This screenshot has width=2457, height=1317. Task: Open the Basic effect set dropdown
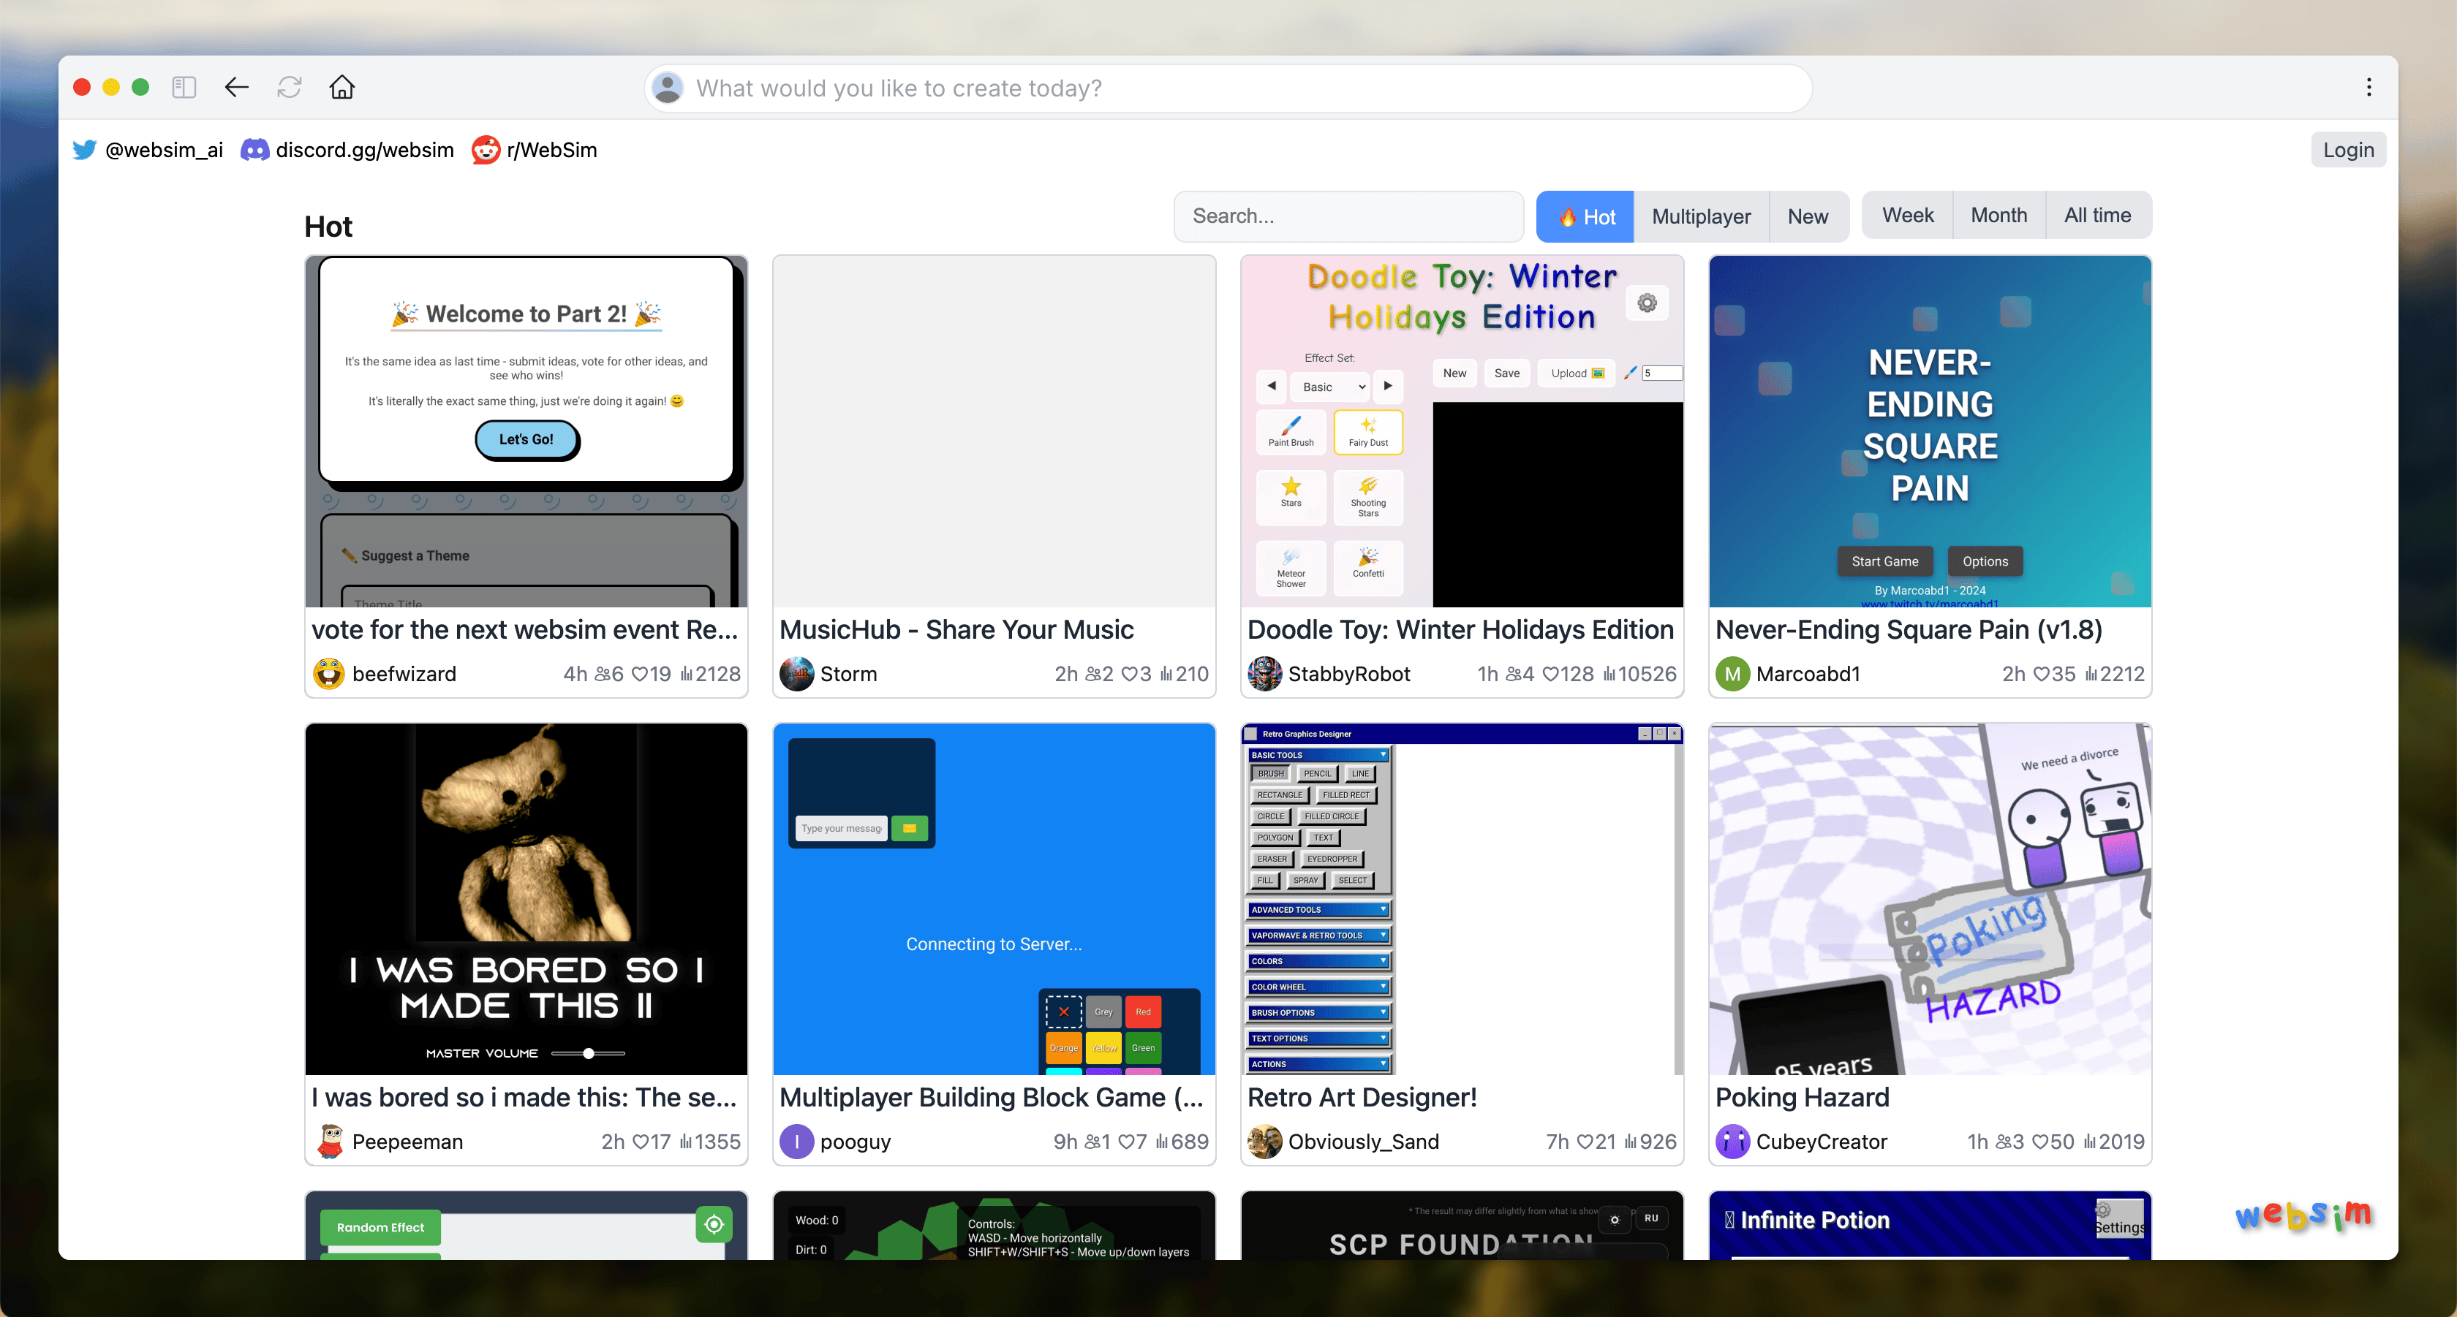(x=1332, y=387)
